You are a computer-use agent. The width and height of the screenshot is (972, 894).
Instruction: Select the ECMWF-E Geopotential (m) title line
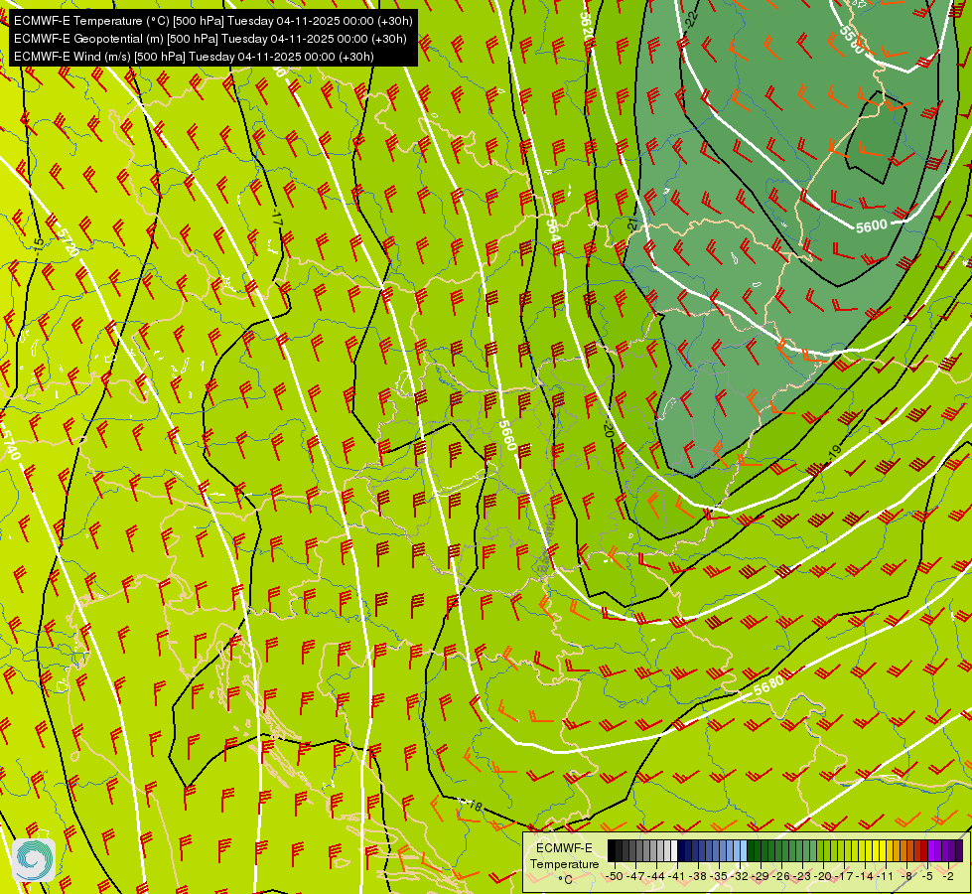click(210, 39)
